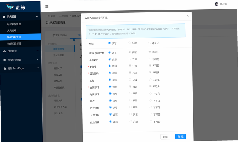This screenshot has height=142, width=238.
Task: Select 读写 for 主属部门
Action: (x=110, y=87)
